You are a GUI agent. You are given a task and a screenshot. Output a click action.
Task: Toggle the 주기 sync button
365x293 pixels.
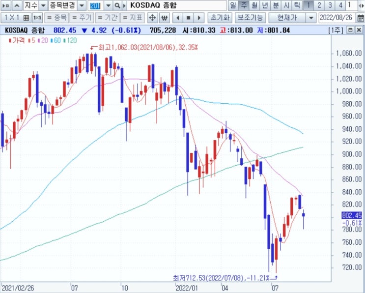82,18
